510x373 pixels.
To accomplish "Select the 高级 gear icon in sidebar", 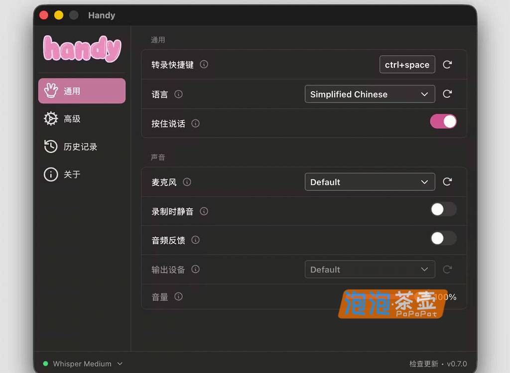I will [50, 118].
